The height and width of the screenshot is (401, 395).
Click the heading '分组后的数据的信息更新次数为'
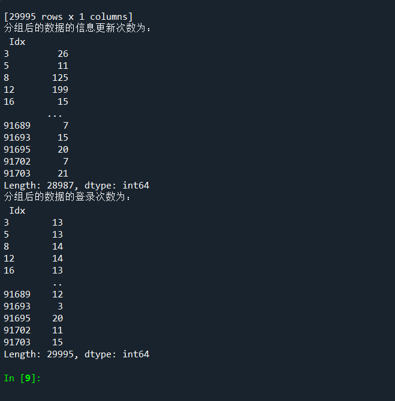point(78,29)
